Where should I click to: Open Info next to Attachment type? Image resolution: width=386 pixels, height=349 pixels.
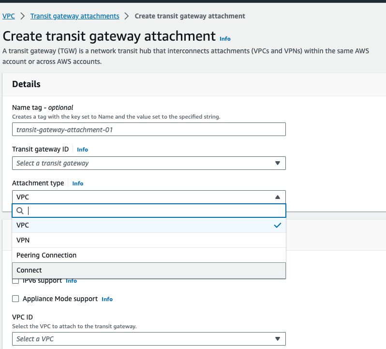pyautogui.click(x=77, y=183)
